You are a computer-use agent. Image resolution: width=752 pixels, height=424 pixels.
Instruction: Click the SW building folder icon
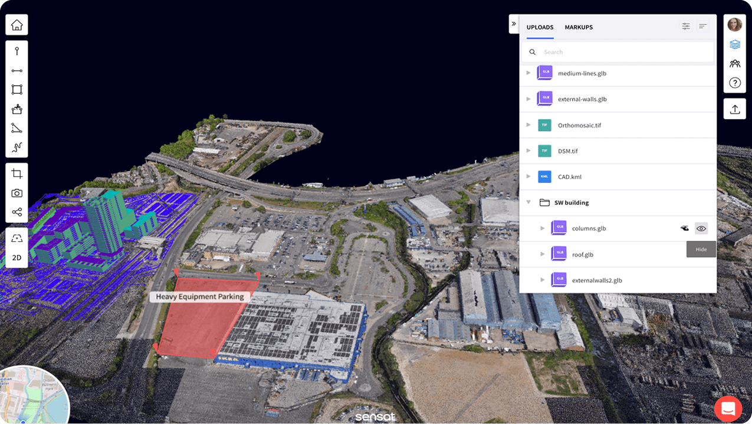[x=544, y=202]
